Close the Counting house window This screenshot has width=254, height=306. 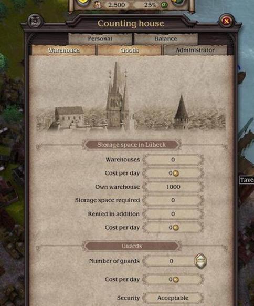click(x=226, y=21)
